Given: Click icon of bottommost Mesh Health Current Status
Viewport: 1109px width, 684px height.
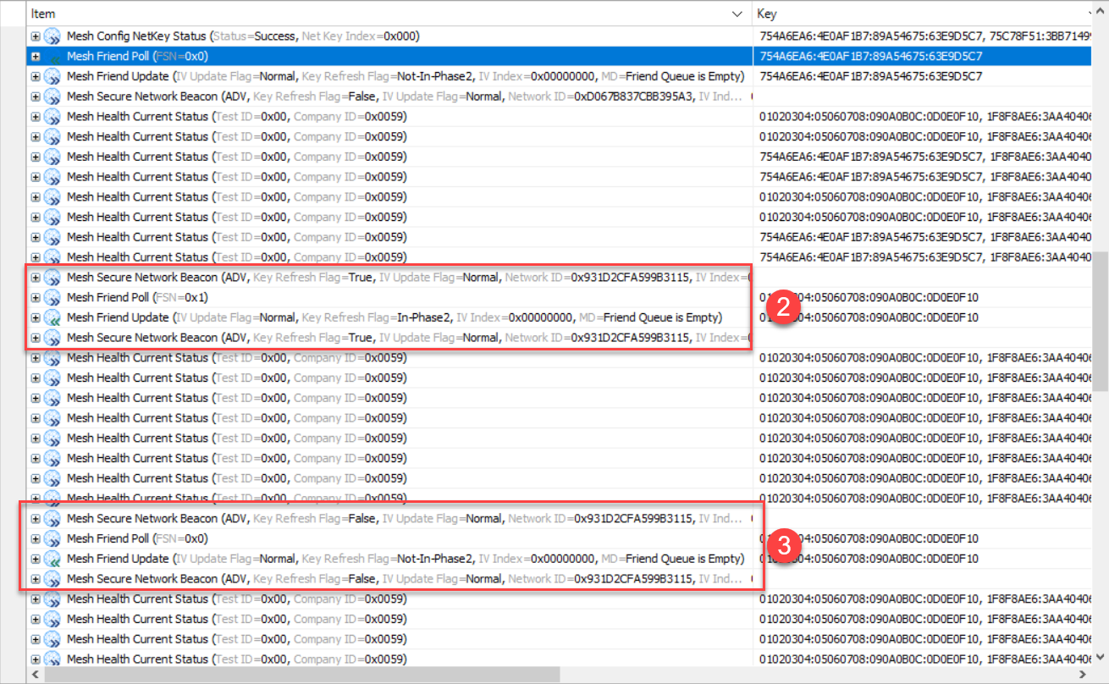Looking at the screenshot, I should pyautogui.click(x=52, y=659).
